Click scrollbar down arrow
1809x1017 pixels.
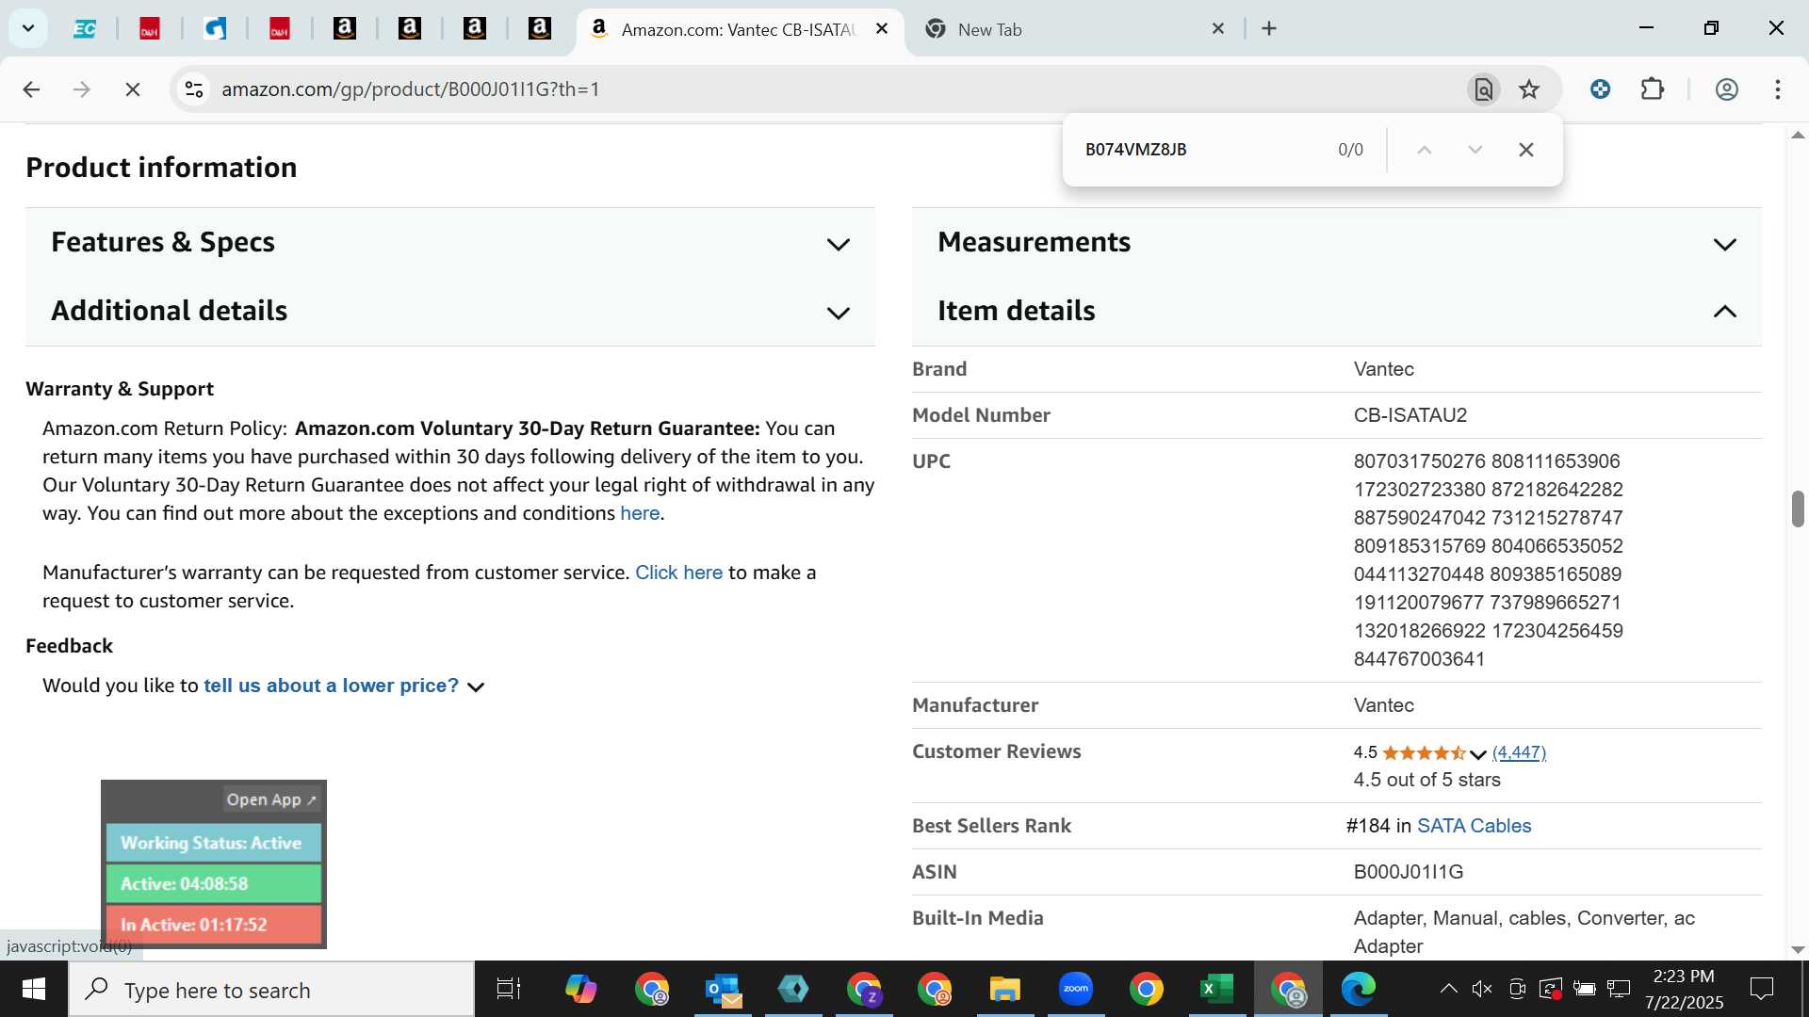click(x=1798, y=950)
